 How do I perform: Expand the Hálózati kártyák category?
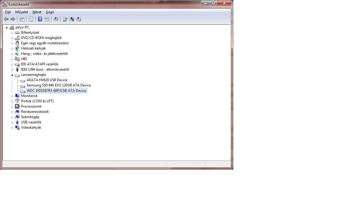pyautogui.click(x=12, y=49)
